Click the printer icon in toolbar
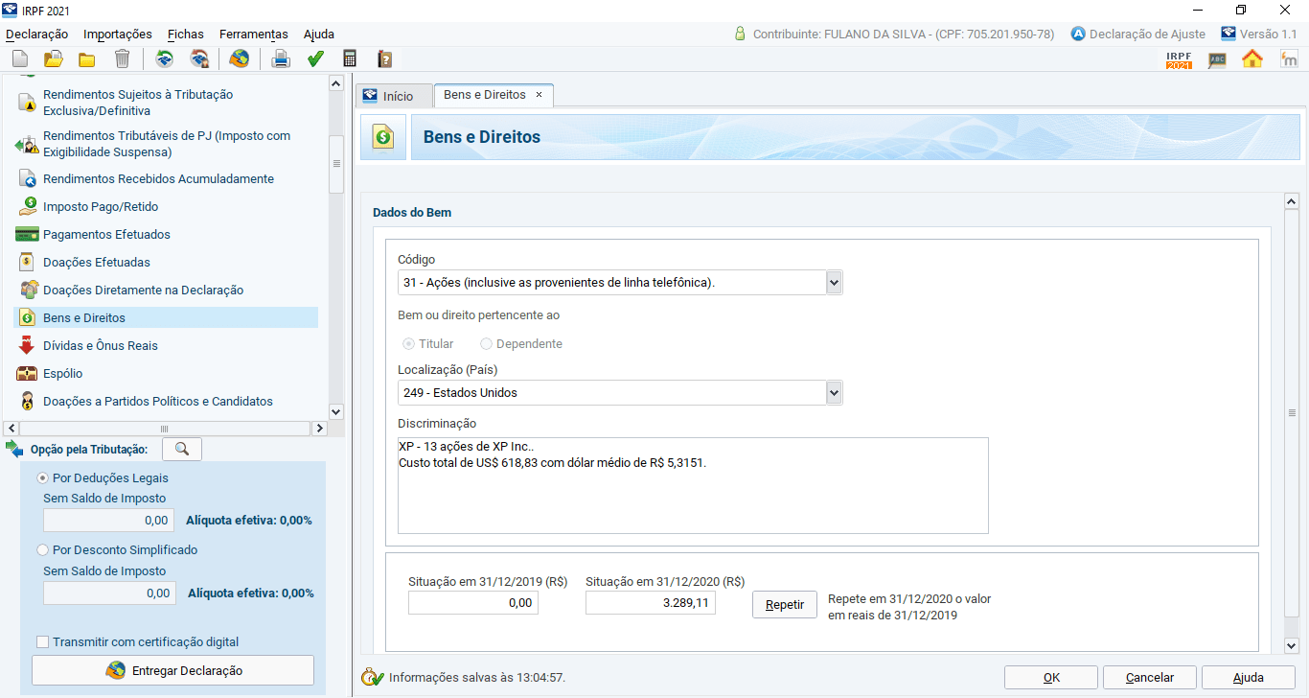 pyautogui.click(x=280, y=59)
